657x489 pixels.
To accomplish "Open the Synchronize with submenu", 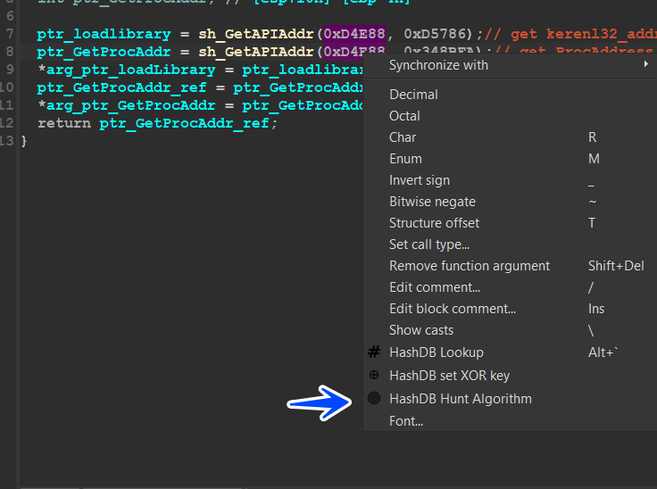I will click(510, 65).
